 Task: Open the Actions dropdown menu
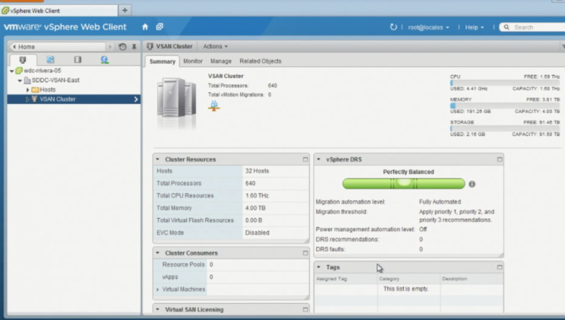click(215, 46)
